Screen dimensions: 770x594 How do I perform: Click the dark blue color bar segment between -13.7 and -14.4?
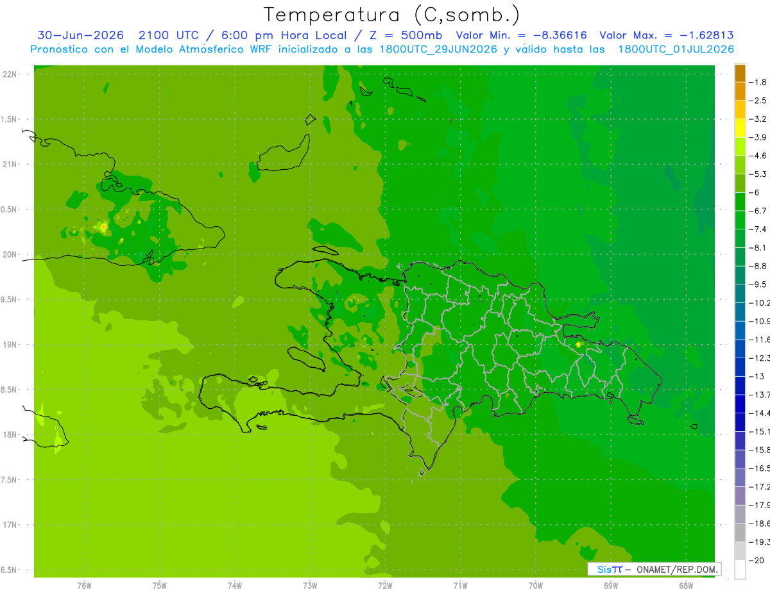tap(740, 404)
